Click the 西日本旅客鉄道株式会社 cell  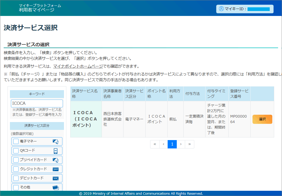click(x=113, y=119)
